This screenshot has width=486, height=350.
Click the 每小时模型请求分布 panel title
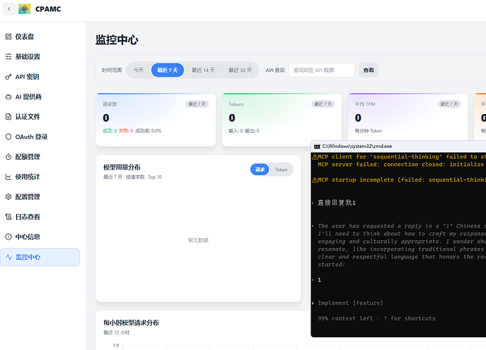point(131,323)
